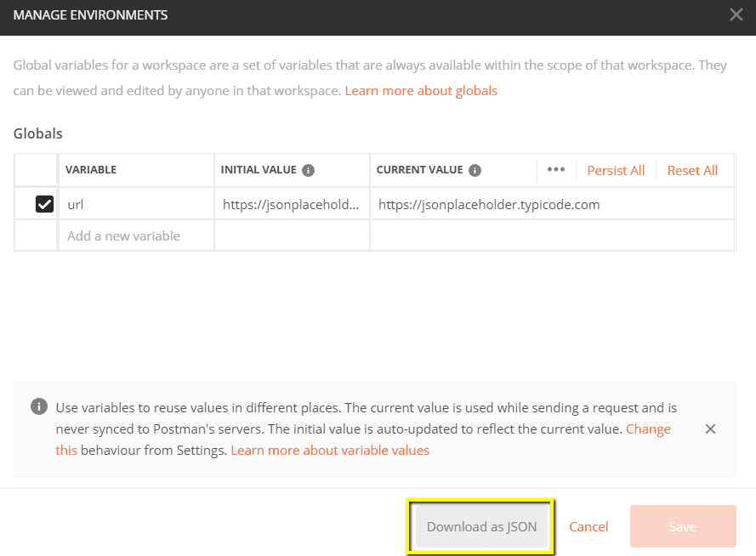756x556 pixels.
Task: Click the info icon in the banner
Action: (38, 407)
